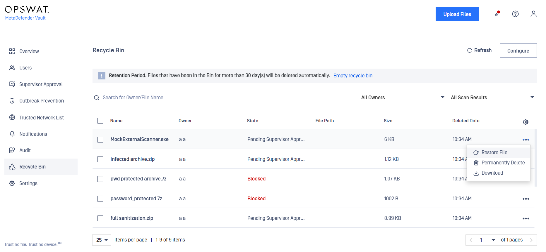Click the Audit icon in sidebar
This screenshot has height=252, width=546.
[12, 150]
